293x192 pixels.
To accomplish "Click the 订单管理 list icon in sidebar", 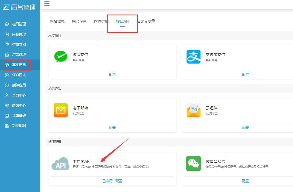I will [7, 116].
